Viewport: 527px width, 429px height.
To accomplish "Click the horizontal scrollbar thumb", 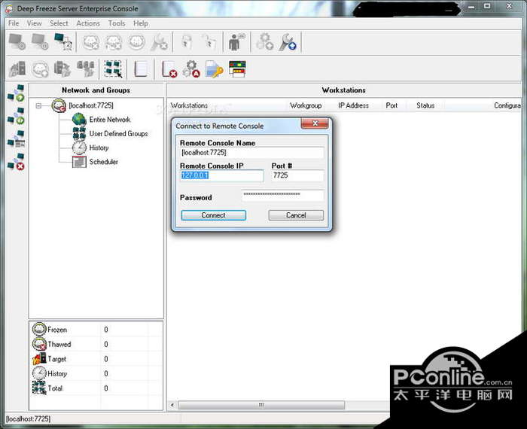I will pos(261,405).
